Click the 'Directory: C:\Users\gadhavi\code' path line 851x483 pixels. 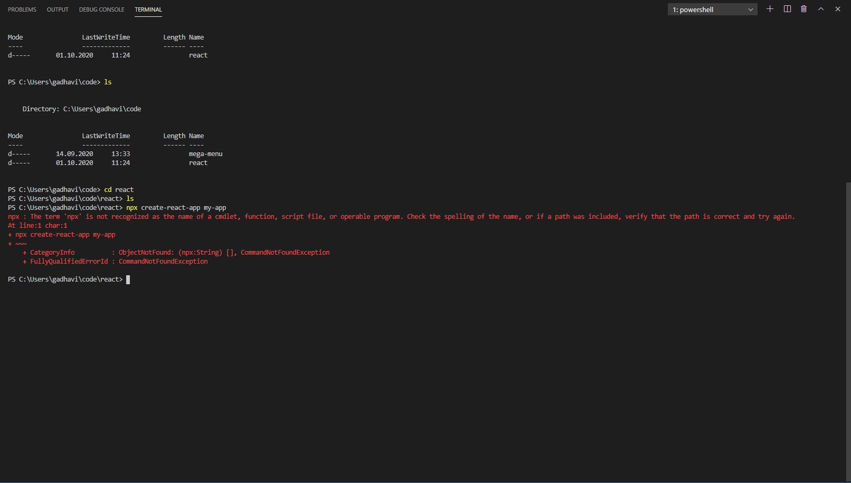coord(81,109)
